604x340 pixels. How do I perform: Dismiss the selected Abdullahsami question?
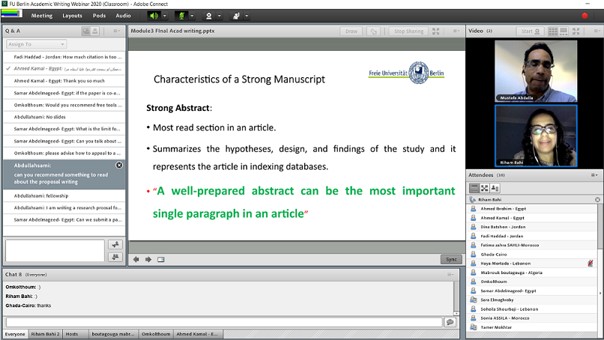pyautogui.click(x=118, y=165)
